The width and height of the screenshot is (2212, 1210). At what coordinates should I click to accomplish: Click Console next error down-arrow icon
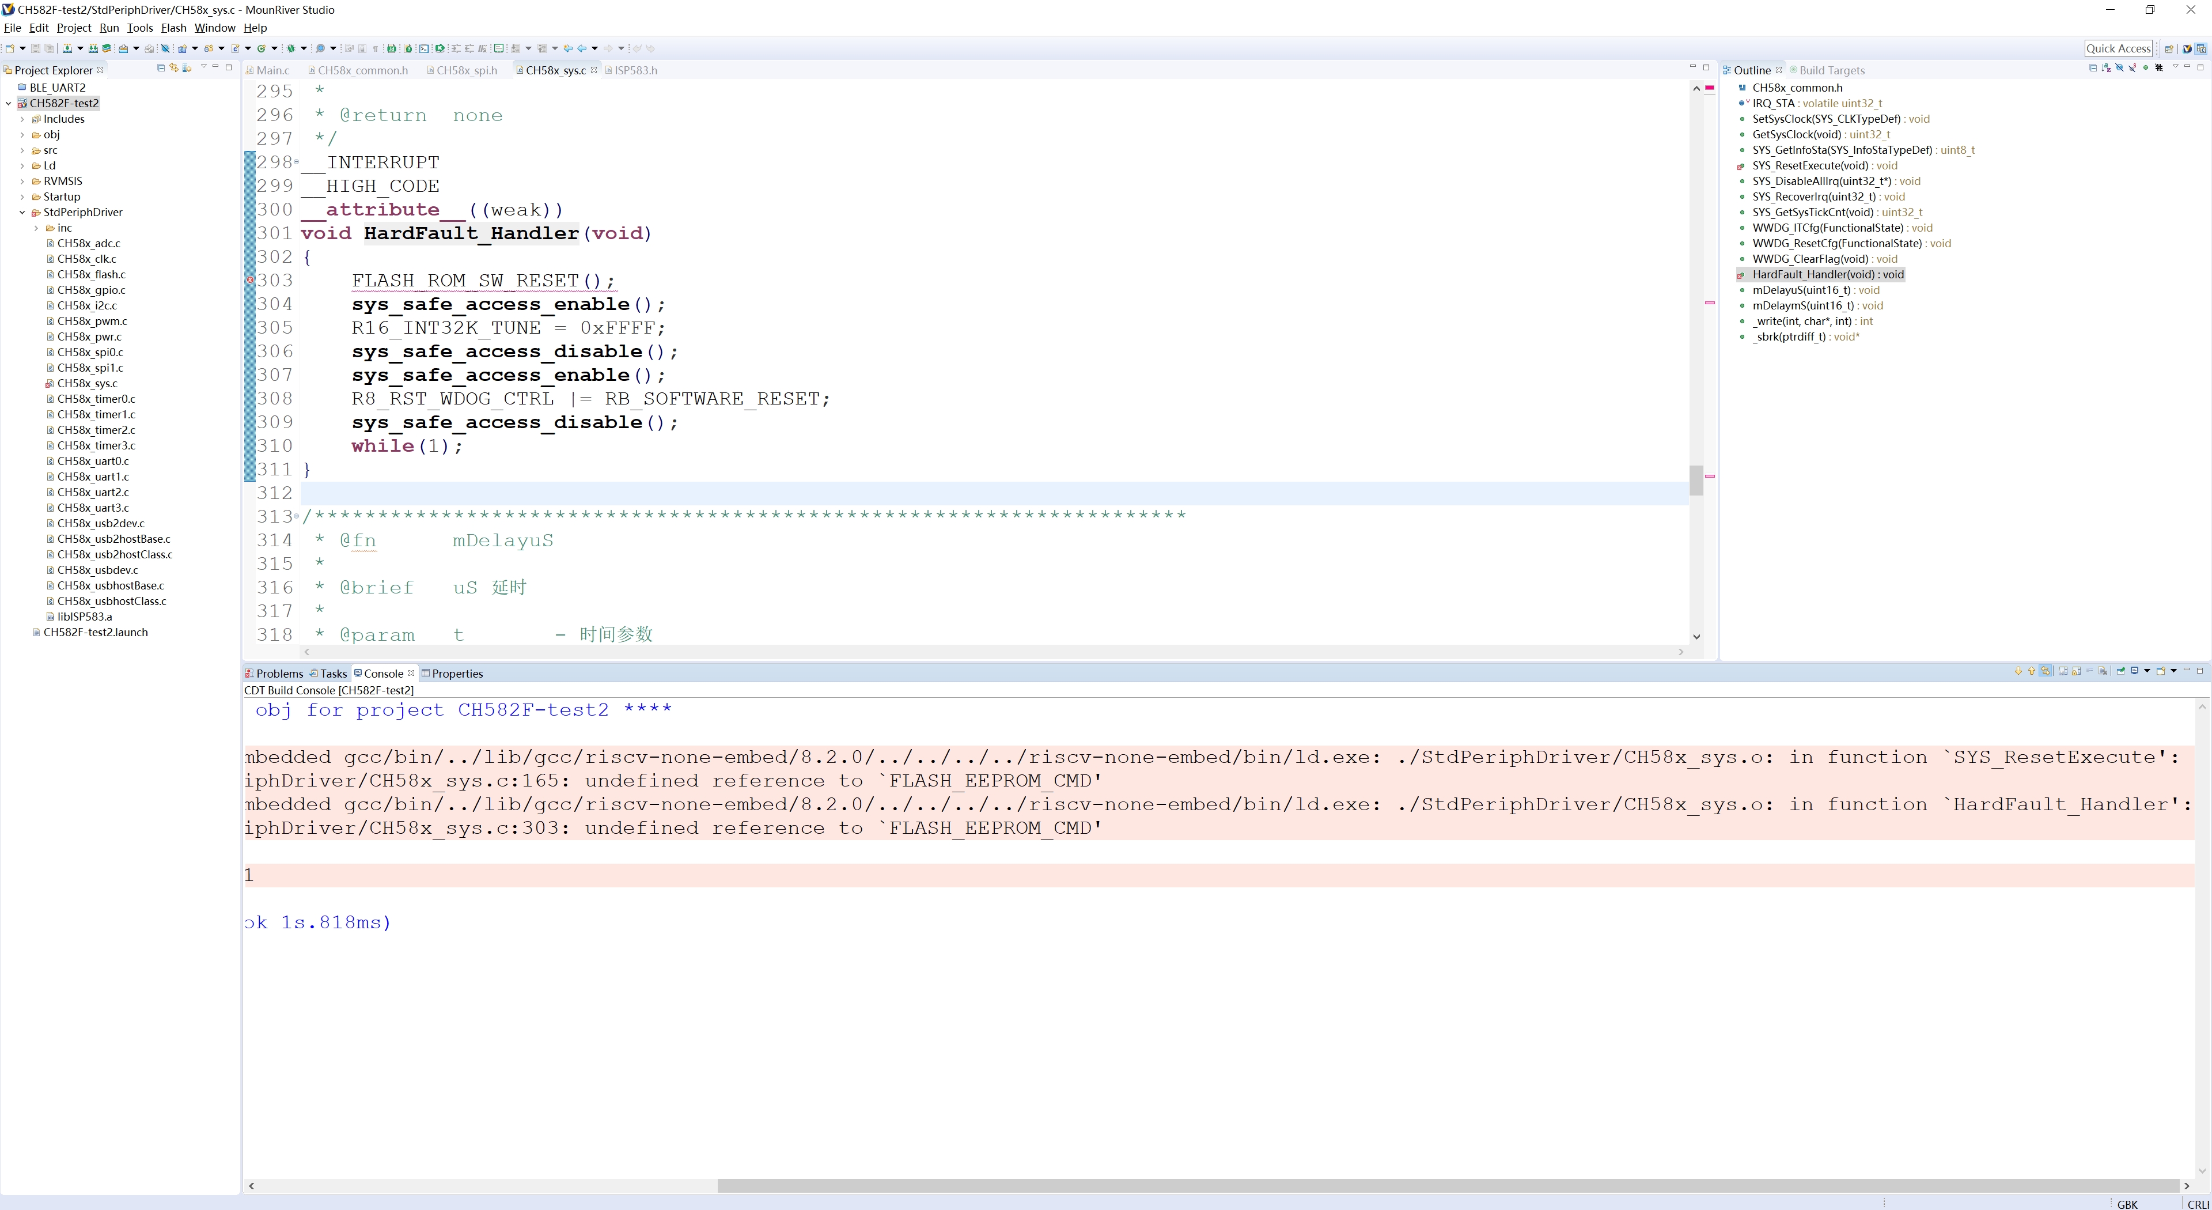tap(2019, 671)
